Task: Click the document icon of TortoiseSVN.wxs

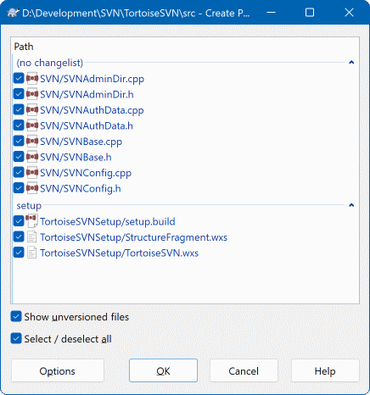Action: [x=31, y=253]
